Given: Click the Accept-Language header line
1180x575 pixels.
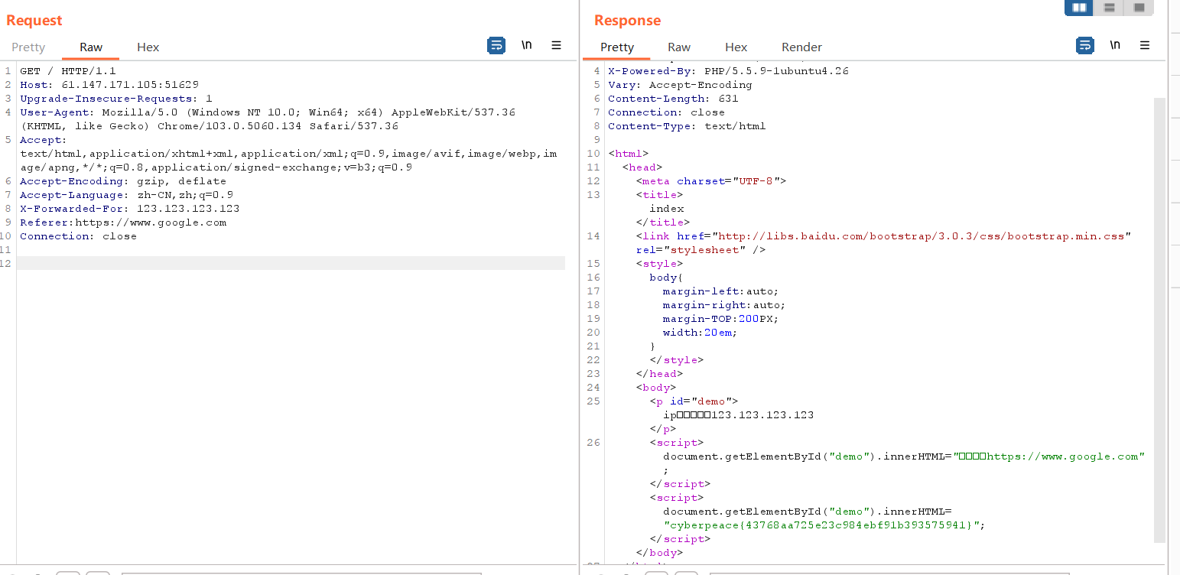Looking at the screenshot, I should click(126, 195).
